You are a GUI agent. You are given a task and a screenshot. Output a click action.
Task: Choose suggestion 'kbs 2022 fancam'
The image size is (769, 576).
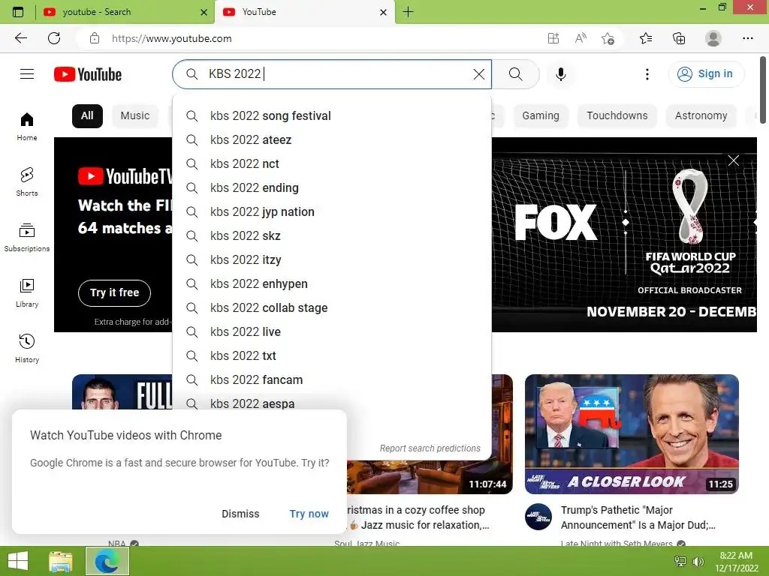pos(332,380)
